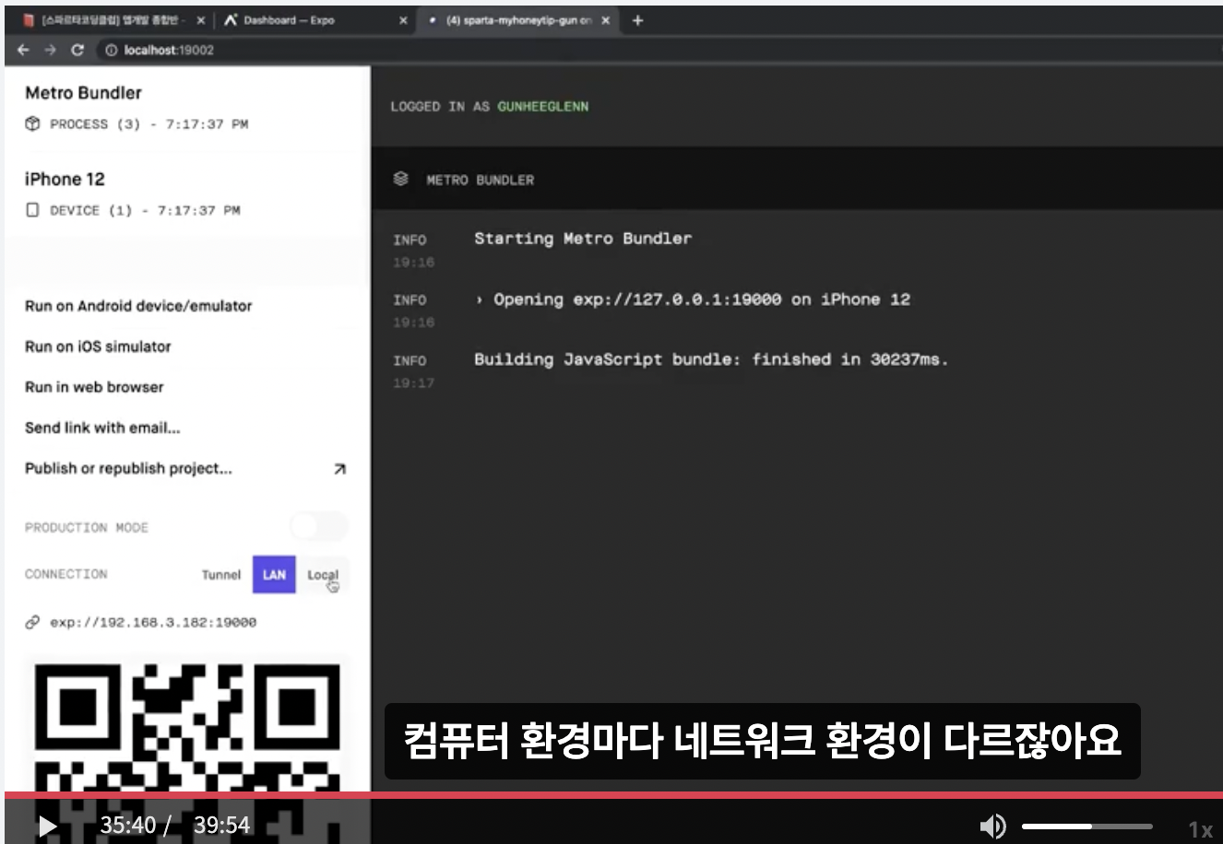
Task: Go back with browser back arrow
Action: 24,50
